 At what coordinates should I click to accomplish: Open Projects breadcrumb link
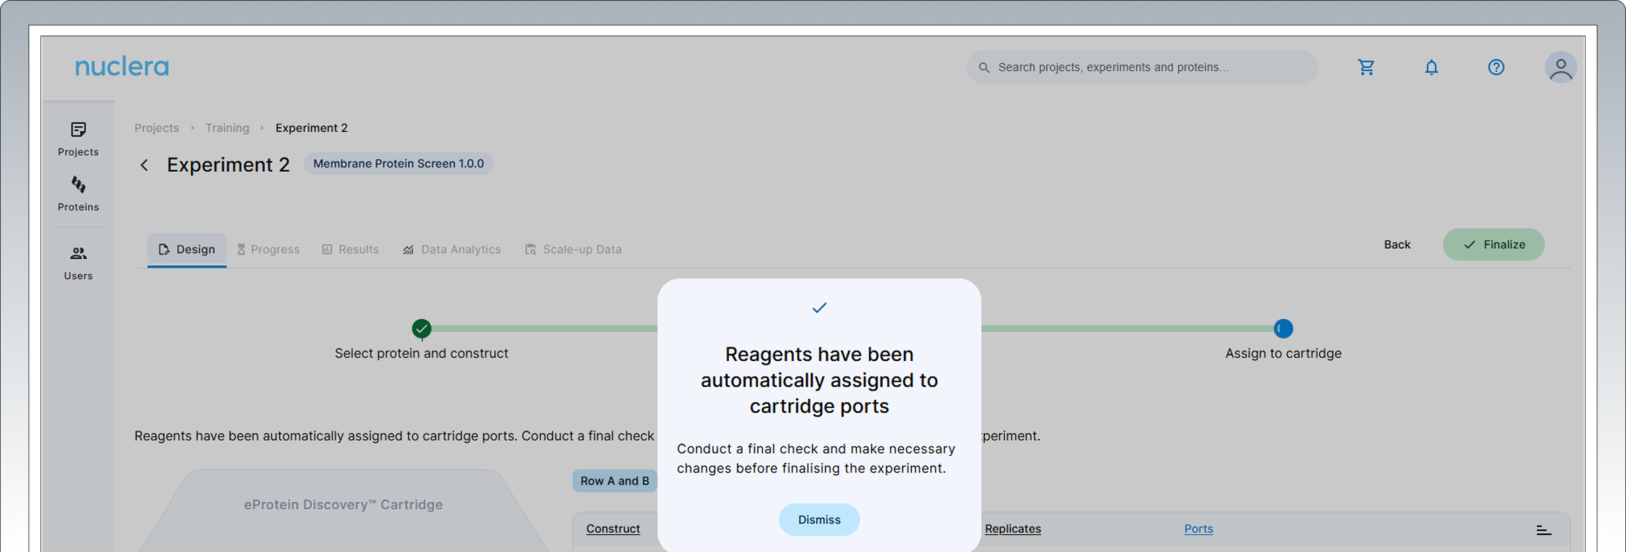coord(157,128)
